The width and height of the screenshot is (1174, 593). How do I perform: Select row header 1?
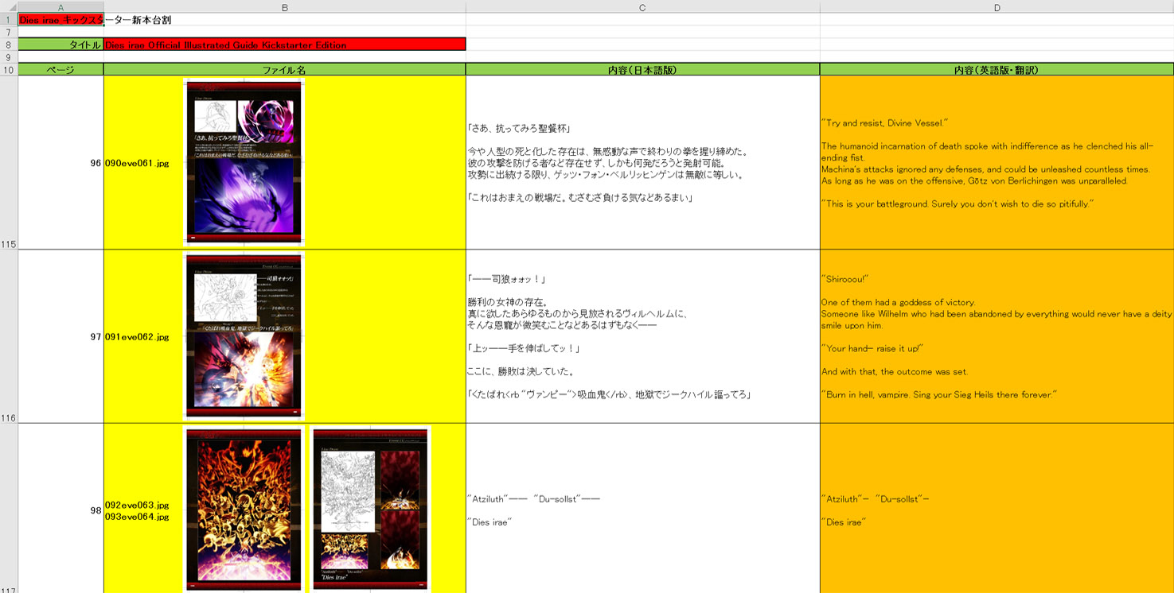tap(9, 20)
